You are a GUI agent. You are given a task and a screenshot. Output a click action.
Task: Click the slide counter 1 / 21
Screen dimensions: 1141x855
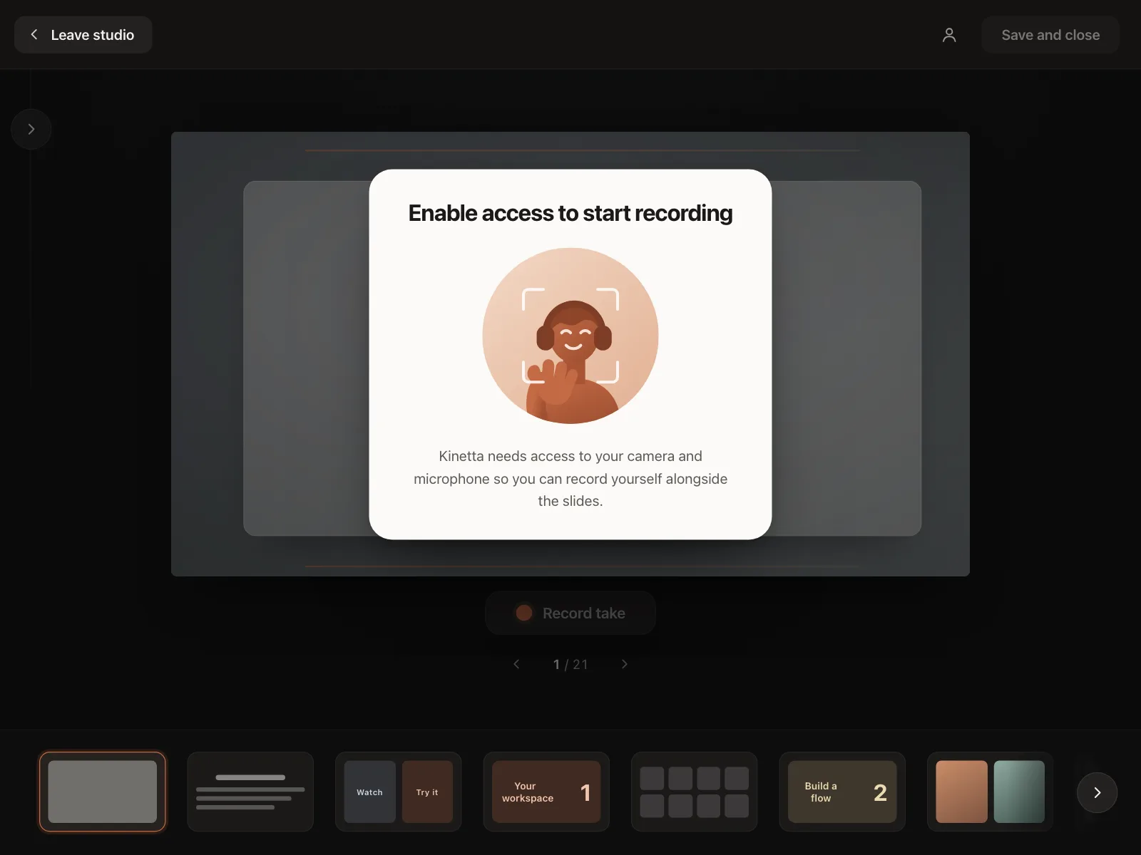coord(570,664)
